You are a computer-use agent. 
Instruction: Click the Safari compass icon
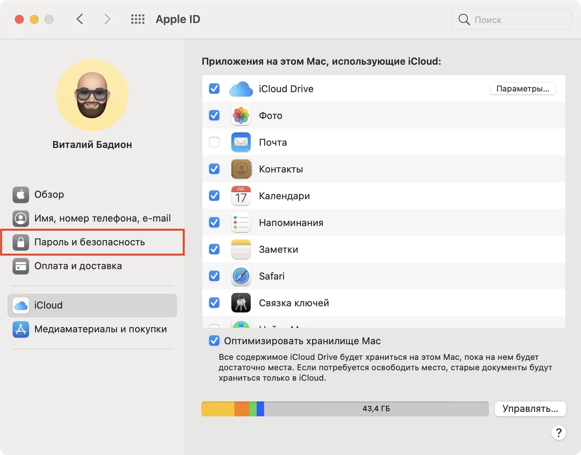[x=241, y=276]
